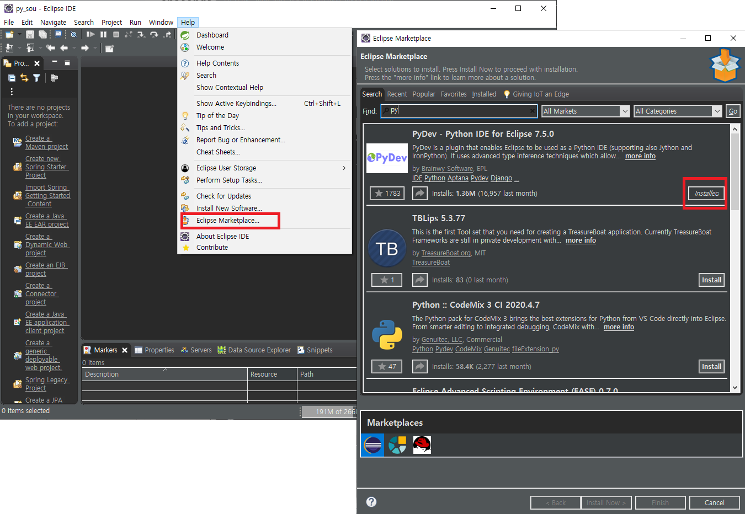Click the Terminate debug icon
The width and height of the screenshot is (745, 514).
pyautogui.click(x=116, y=34)
